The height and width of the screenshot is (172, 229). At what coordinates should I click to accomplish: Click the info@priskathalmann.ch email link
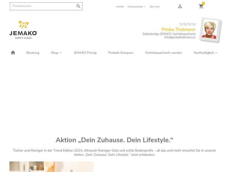180,37
